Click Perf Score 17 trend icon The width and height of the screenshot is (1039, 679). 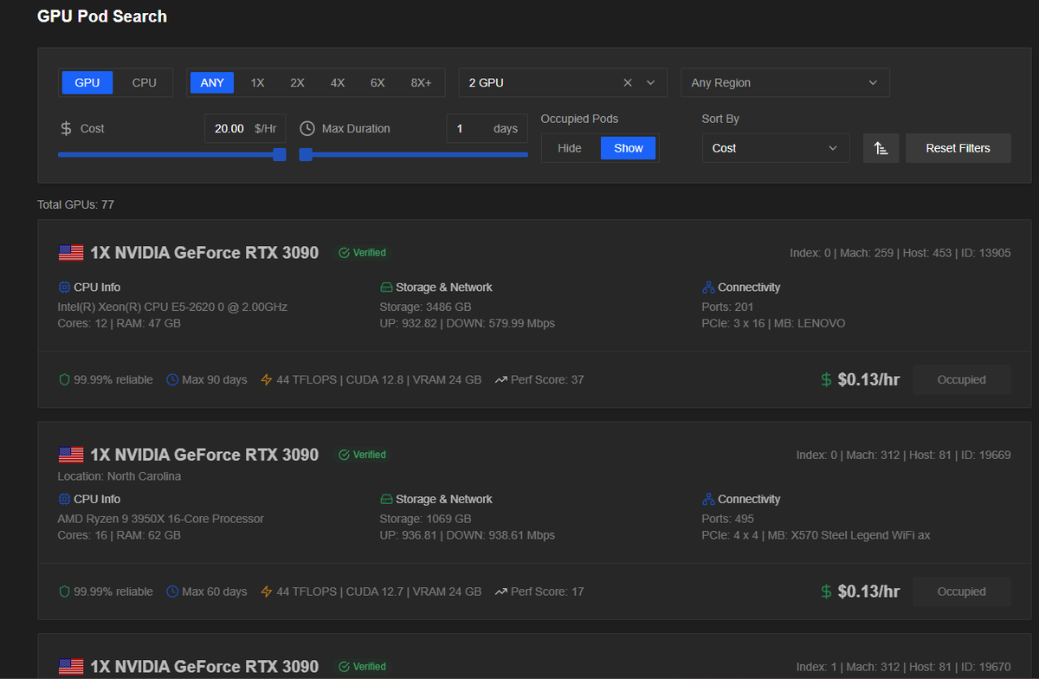click(x=501, y=592)
